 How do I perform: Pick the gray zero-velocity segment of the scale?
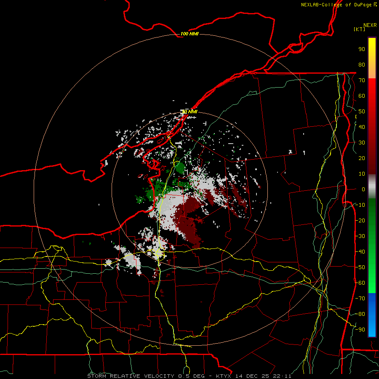click(x=372, y=186)
